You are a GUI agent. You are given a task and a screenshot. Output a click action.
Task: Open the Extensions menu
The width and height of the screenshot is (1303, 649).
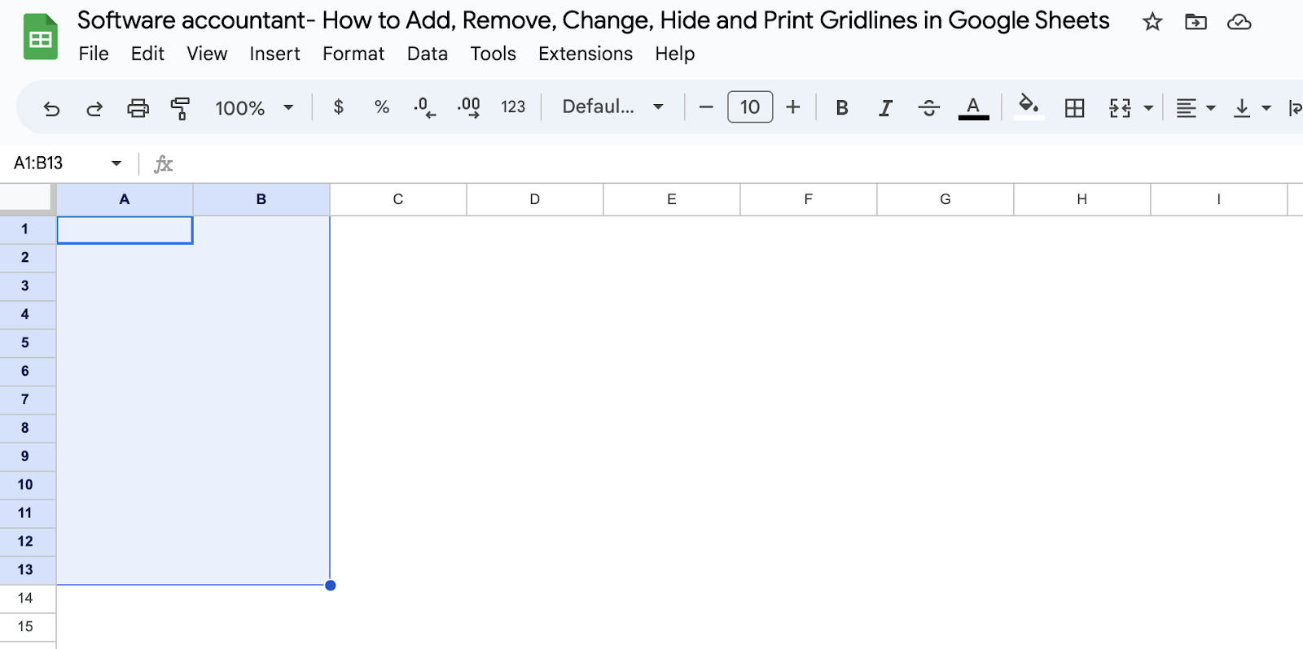pos(586,54)
